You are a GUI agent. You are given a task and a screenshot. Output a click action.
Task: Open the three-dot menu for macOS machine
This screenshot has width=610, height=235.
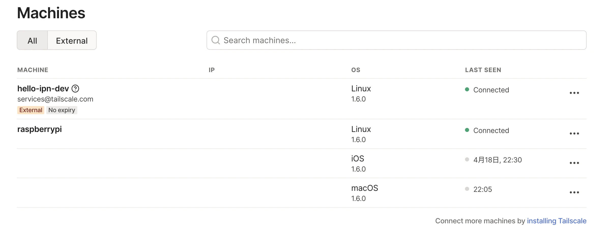[574, 192]
